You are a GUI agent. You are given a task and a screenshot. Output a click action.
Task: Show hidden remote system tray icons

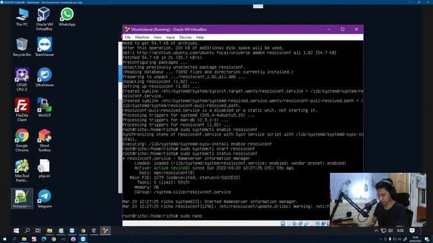[x=376, y=230]
